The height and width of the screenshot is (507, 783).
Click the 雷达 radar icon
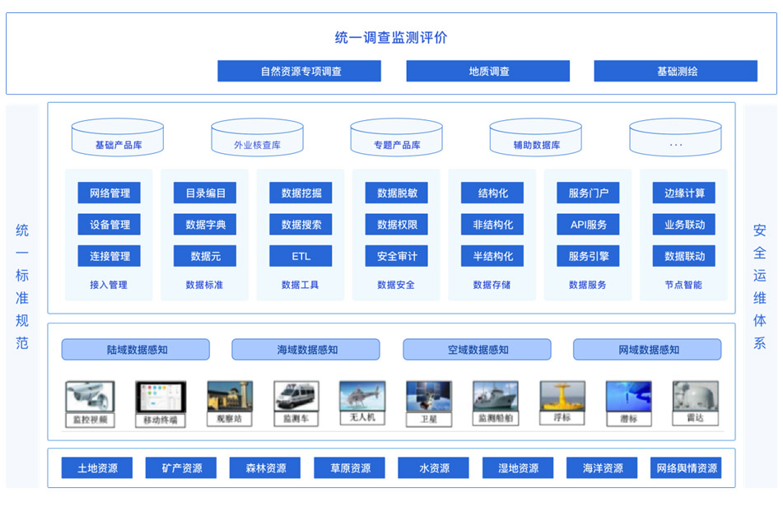[695, 398]
